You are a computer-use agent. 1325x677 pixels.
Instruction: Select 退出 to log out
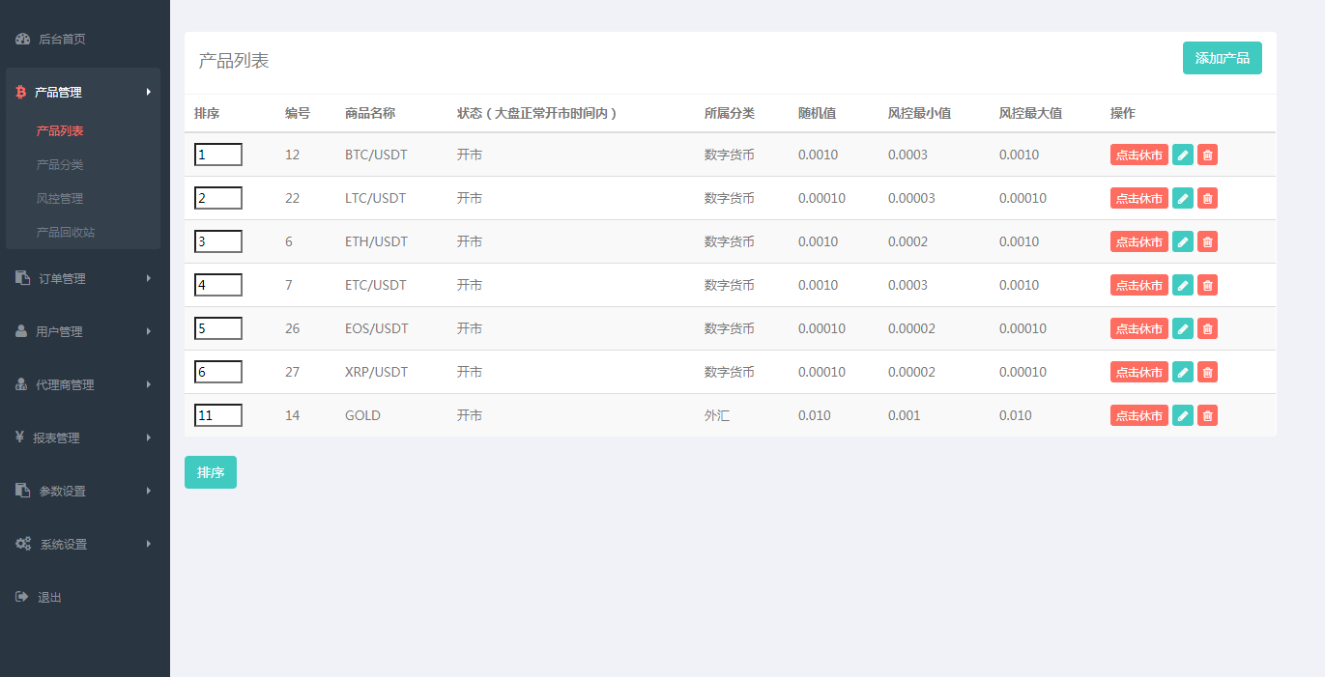[x=49, y=598]
